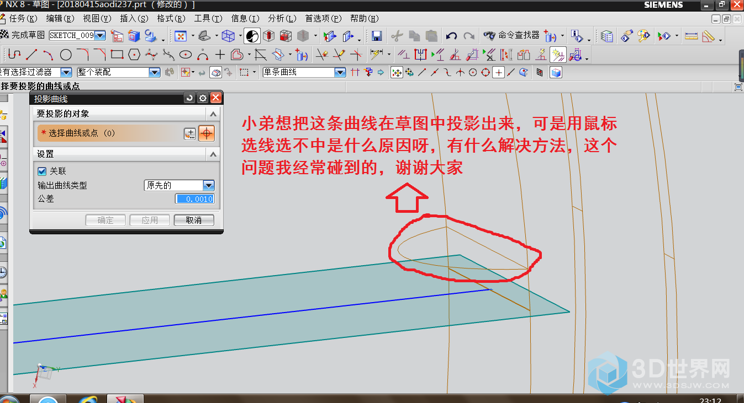Open the 插入(S) menu
The image size is (744, 403).
pos(134,18)
